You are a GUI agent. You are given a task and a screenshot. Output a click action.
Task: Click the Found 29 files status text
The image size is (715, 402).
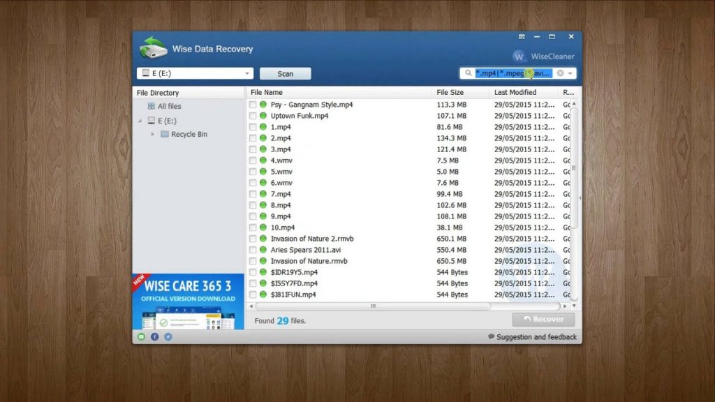[280, 321]
